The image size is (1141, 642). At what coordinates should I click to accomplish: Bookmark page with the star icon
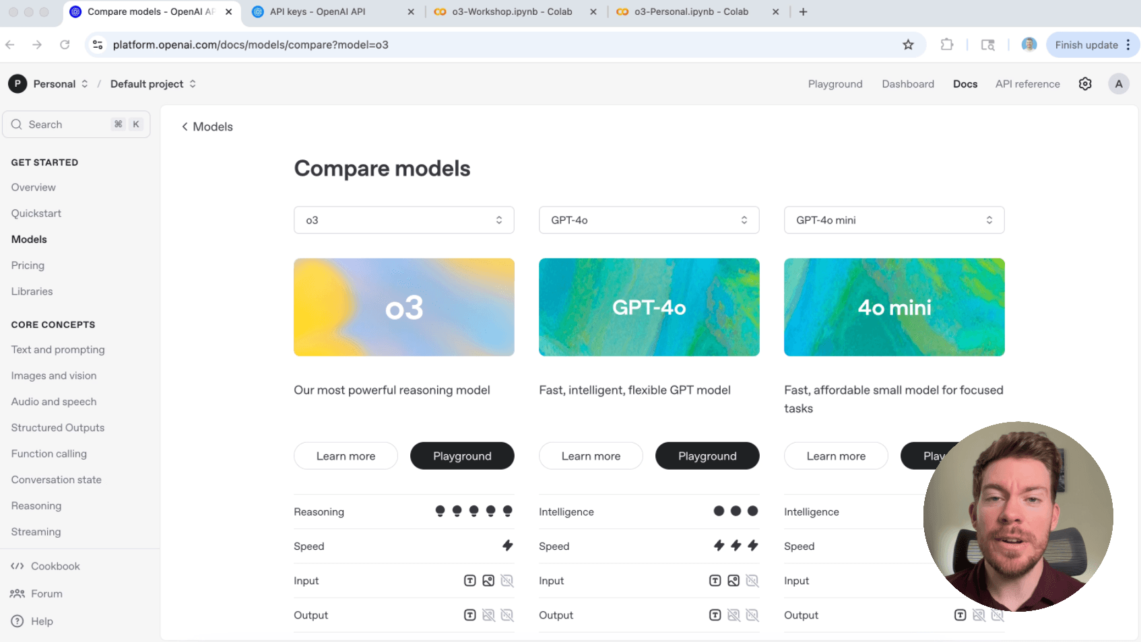(908, 45)
